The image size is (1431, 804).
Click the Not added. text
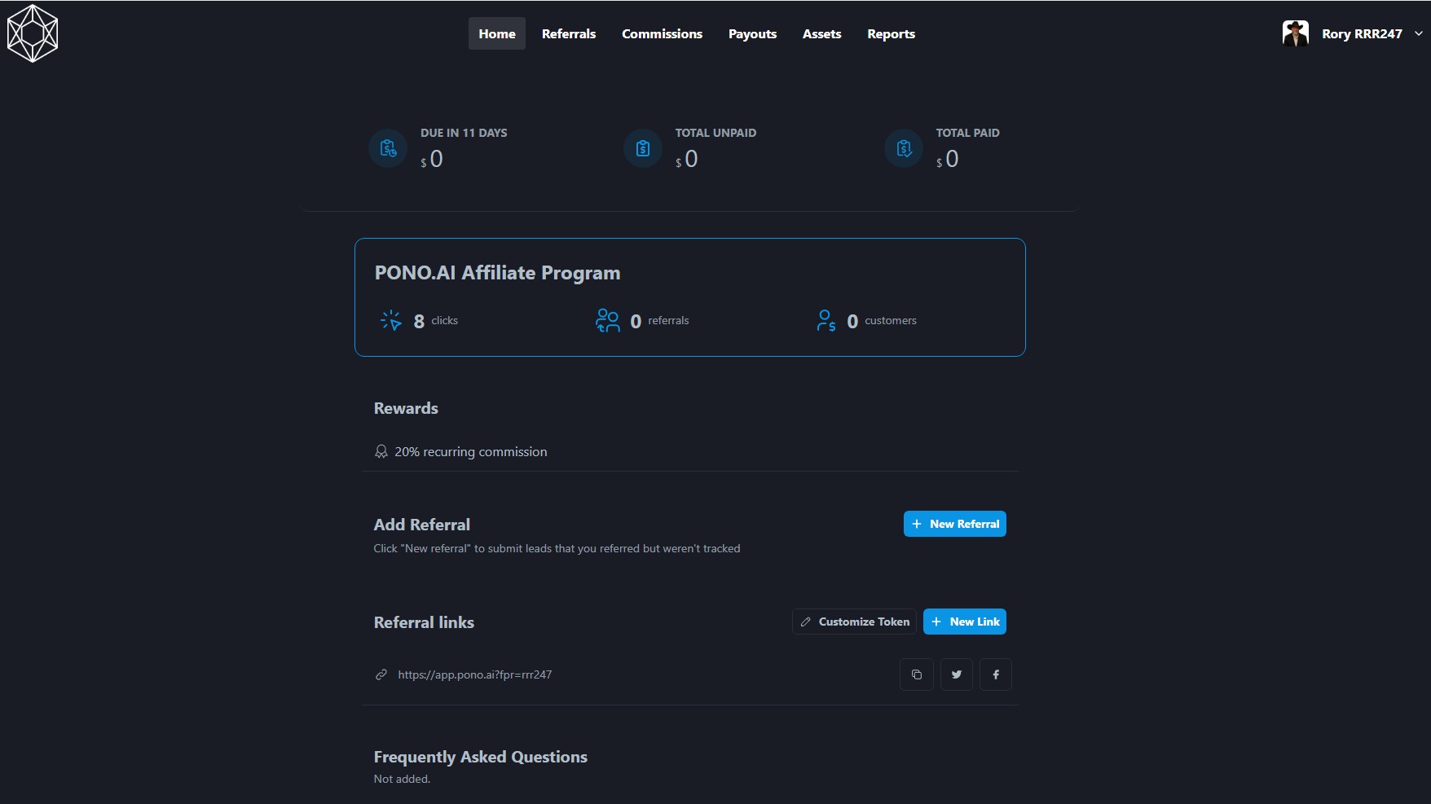click(402, 779)
